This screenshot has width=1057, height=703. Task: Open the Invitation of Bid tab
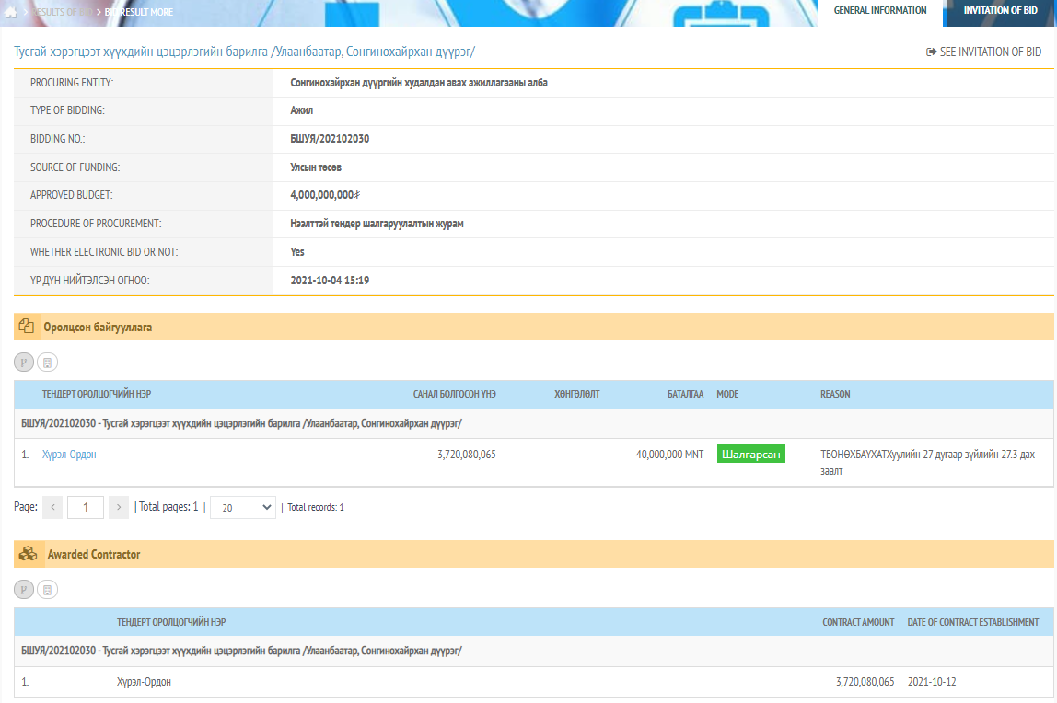pyautogui.click(x=999, y=11)
